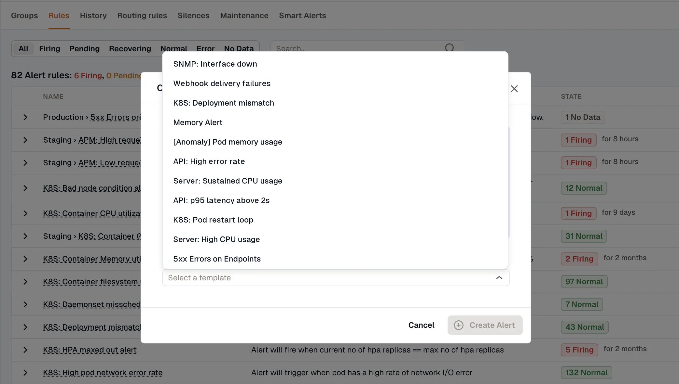Viewport: 679px width, 384px height.
Task: Filter rules by Recovering state
Action: click(130, 49)
